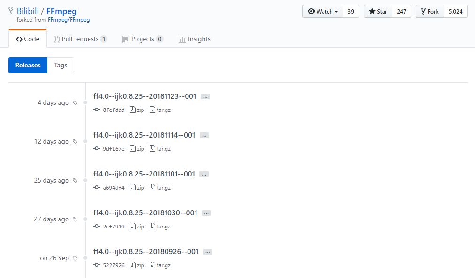
Task: Open the Watch dropdown button
Action: (x=323, y=12)
